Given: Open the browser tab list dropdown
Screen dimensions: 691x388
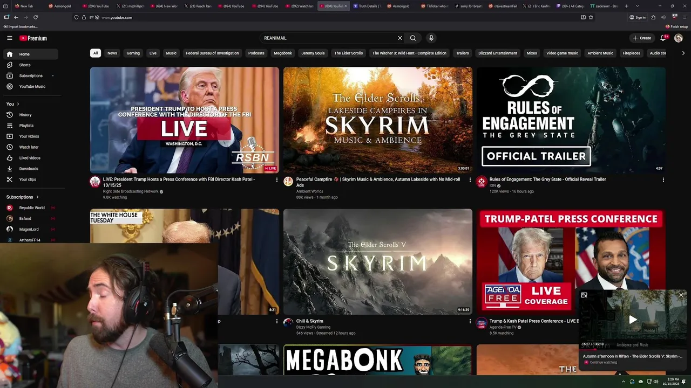Looking at the screenshot, I should pos(638,6).
